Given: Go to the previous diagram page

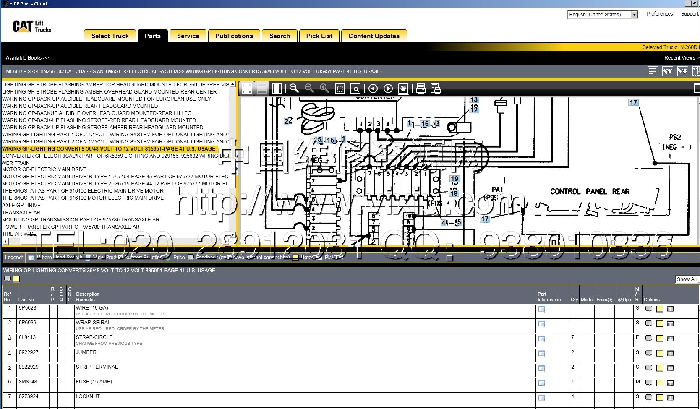Looking at the screenshot, I should (373, 89).
